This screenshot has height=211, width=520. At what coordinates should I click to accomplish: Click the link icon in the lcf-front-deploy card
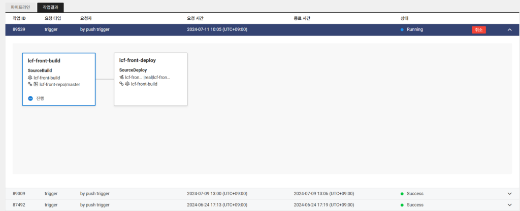[x=121, y=84]
